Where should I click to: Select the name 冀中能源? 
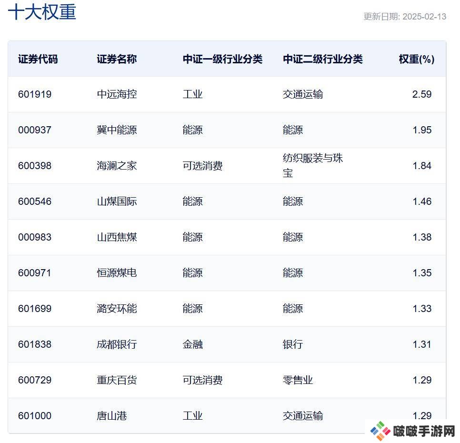pos(117,130)
